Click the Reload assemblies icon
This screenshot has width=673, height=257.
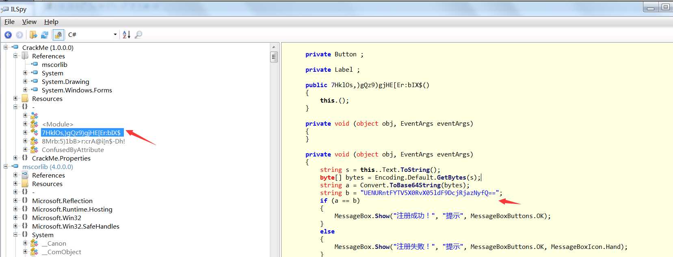[45, 35]
